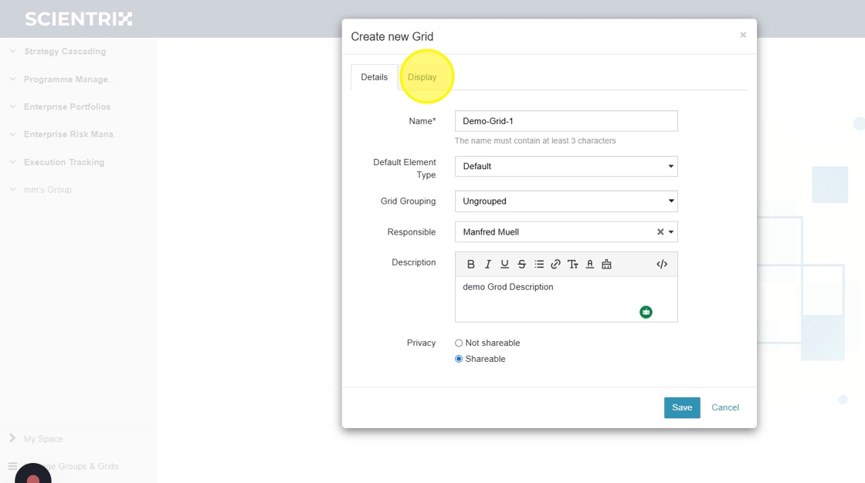The height and width of the screenshot is (483, 865).
Task: Click the underline formatting icon
Action: 504,264
